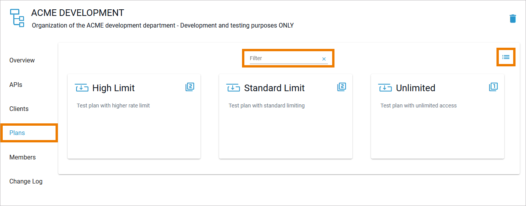Select the Plans menu item
The image size is (526, 206).
pyautogui.click(x=17, y=133)
